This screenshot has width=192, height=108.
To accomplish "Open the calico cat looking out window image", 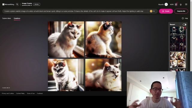I will [103, 39].
